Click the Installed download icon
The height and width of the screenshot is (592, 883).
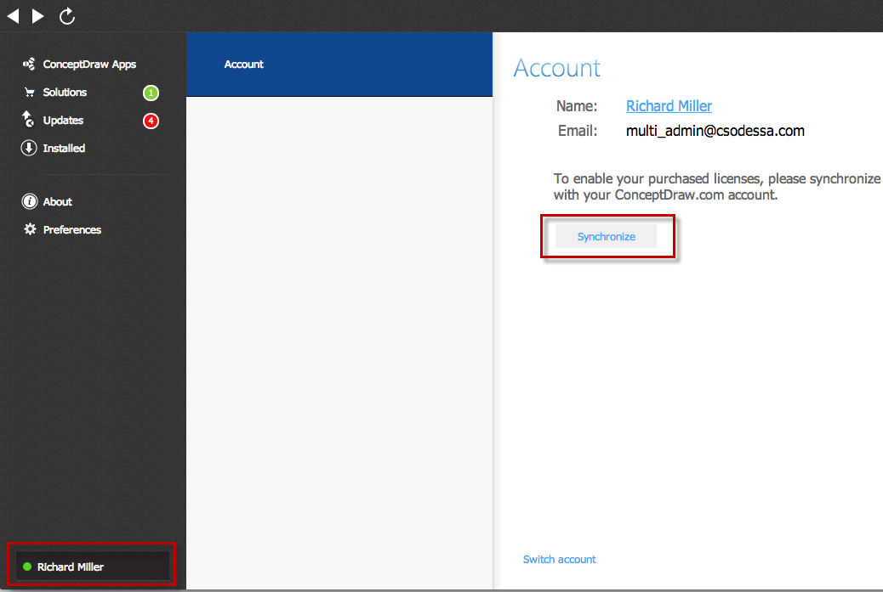(29, 148)
